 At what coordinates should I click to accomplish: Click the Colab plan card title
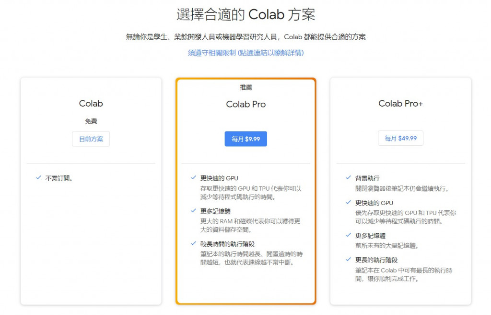pyautogui.click(x=91, y=103)
